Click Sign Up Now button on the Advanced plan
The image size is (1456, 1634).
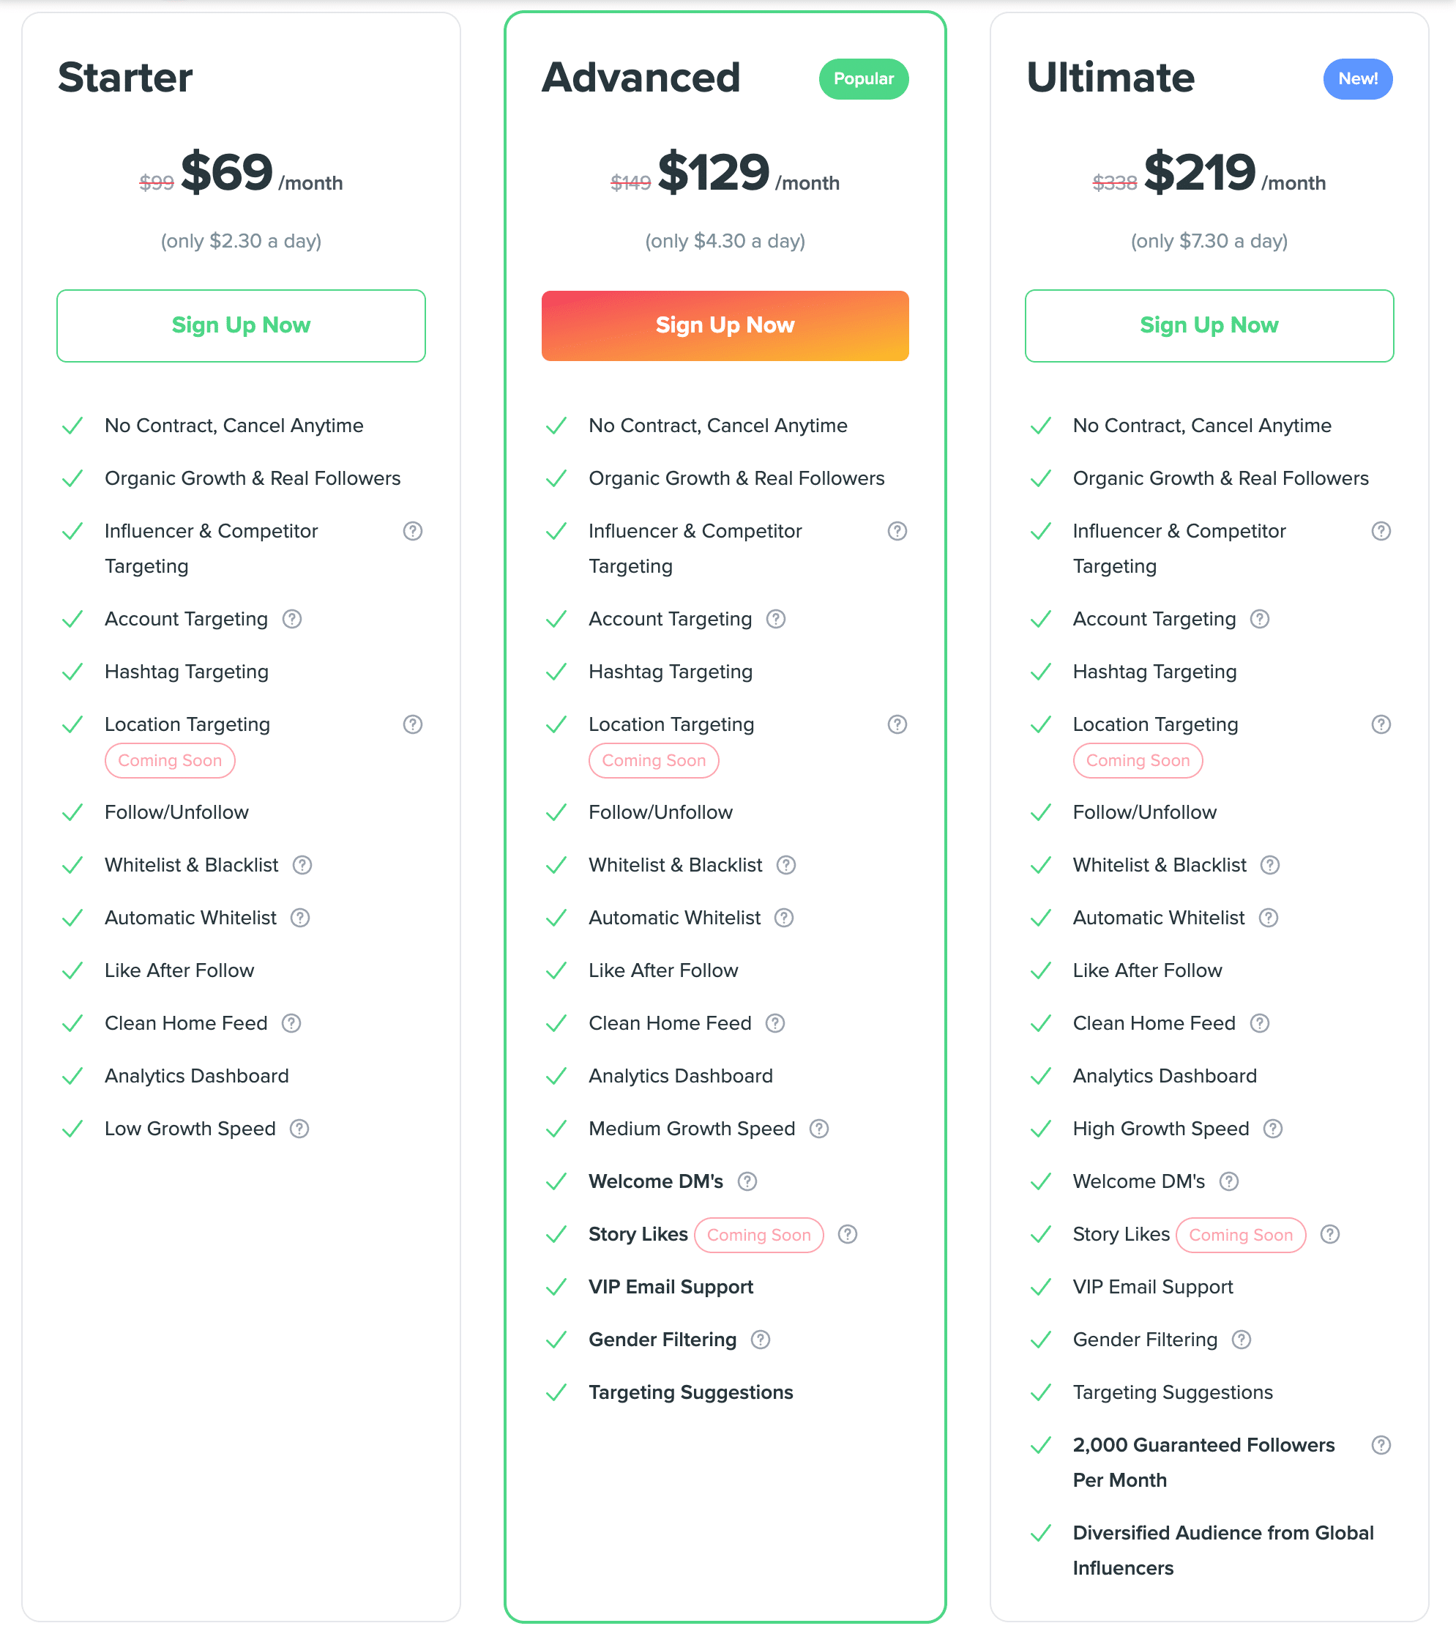click(727, 325)
